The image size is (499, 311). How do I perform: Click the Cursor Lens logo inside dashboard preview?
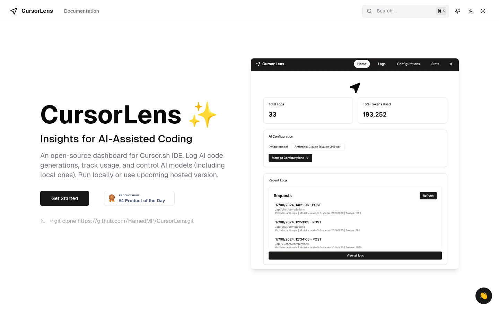(x=270, y=64)
